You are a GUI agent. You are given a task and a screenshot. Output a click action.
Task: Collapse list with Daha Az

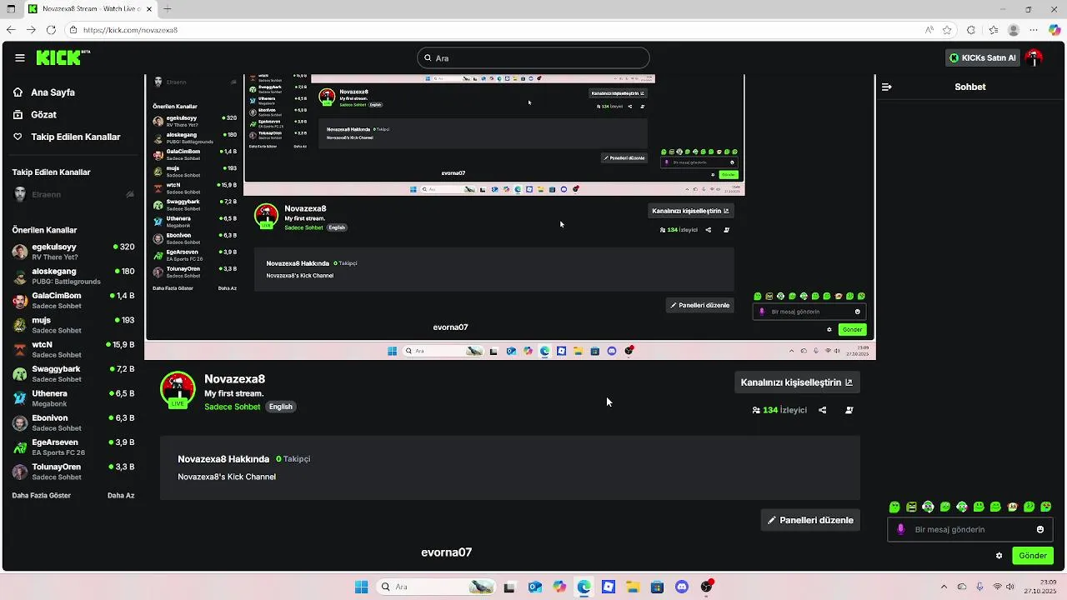click(121, 495)
